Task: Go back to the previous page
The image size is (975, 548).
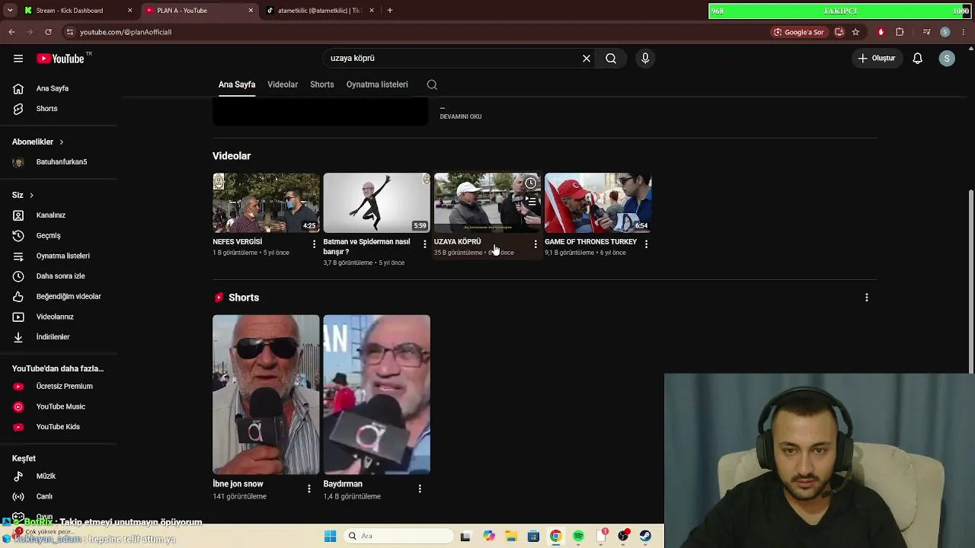Action: [x=11, y=32]
